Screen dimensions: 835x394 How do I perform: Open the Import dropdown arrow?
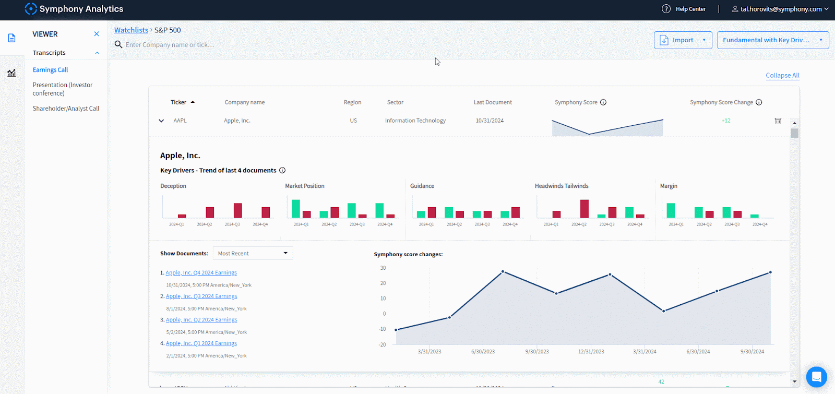(x=704, y=40)
